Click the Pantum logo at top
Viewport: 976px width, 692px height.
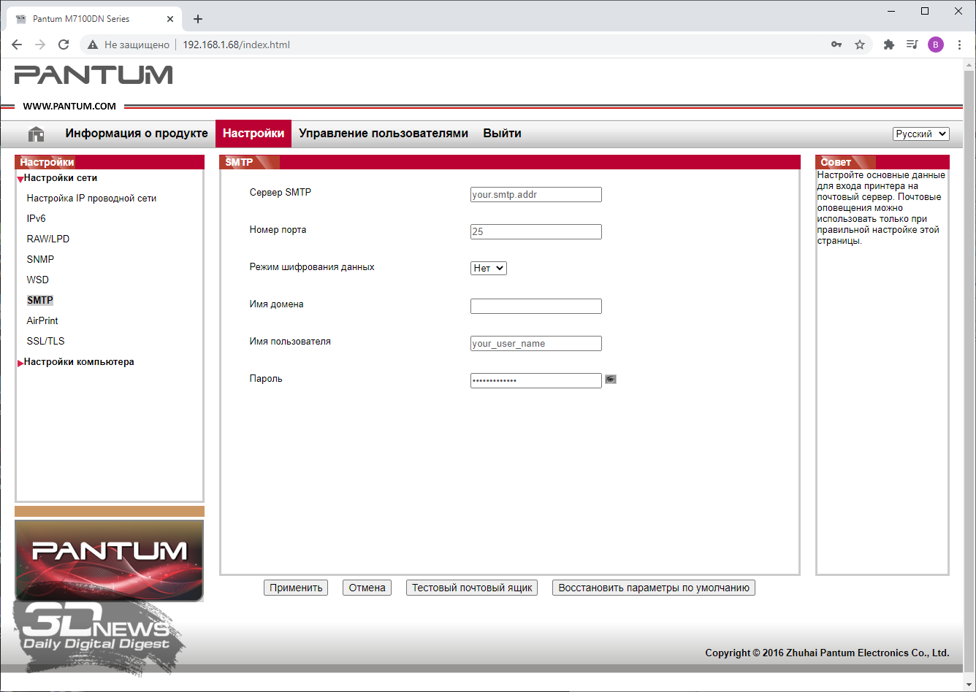pos(94,74)
